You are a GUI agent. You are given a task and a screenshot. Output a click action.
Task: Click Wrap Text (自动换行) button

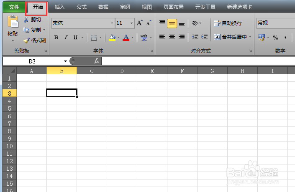pos(228,23)
